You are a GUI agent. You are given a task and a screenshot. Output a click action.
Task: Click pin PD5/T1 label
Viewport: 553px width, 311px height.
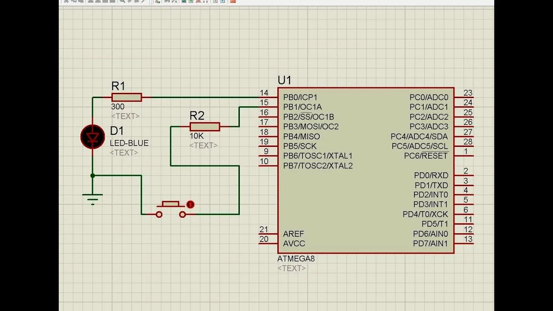click(x=435, y=224)
